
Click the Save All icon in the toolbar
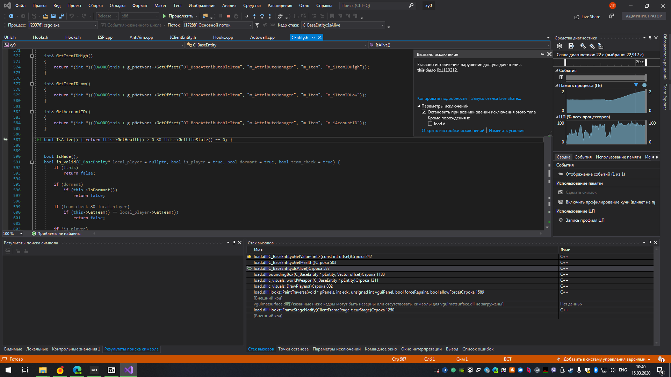(61, 16)
